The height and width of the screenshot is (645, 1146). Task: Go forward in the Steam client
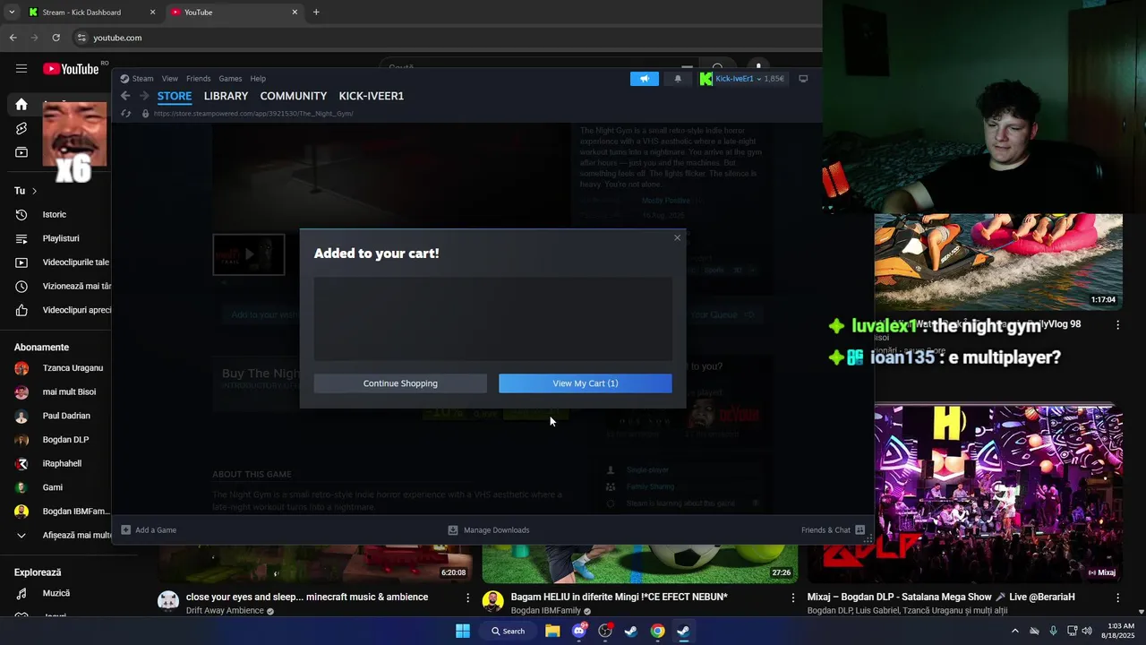click(143, 96)
